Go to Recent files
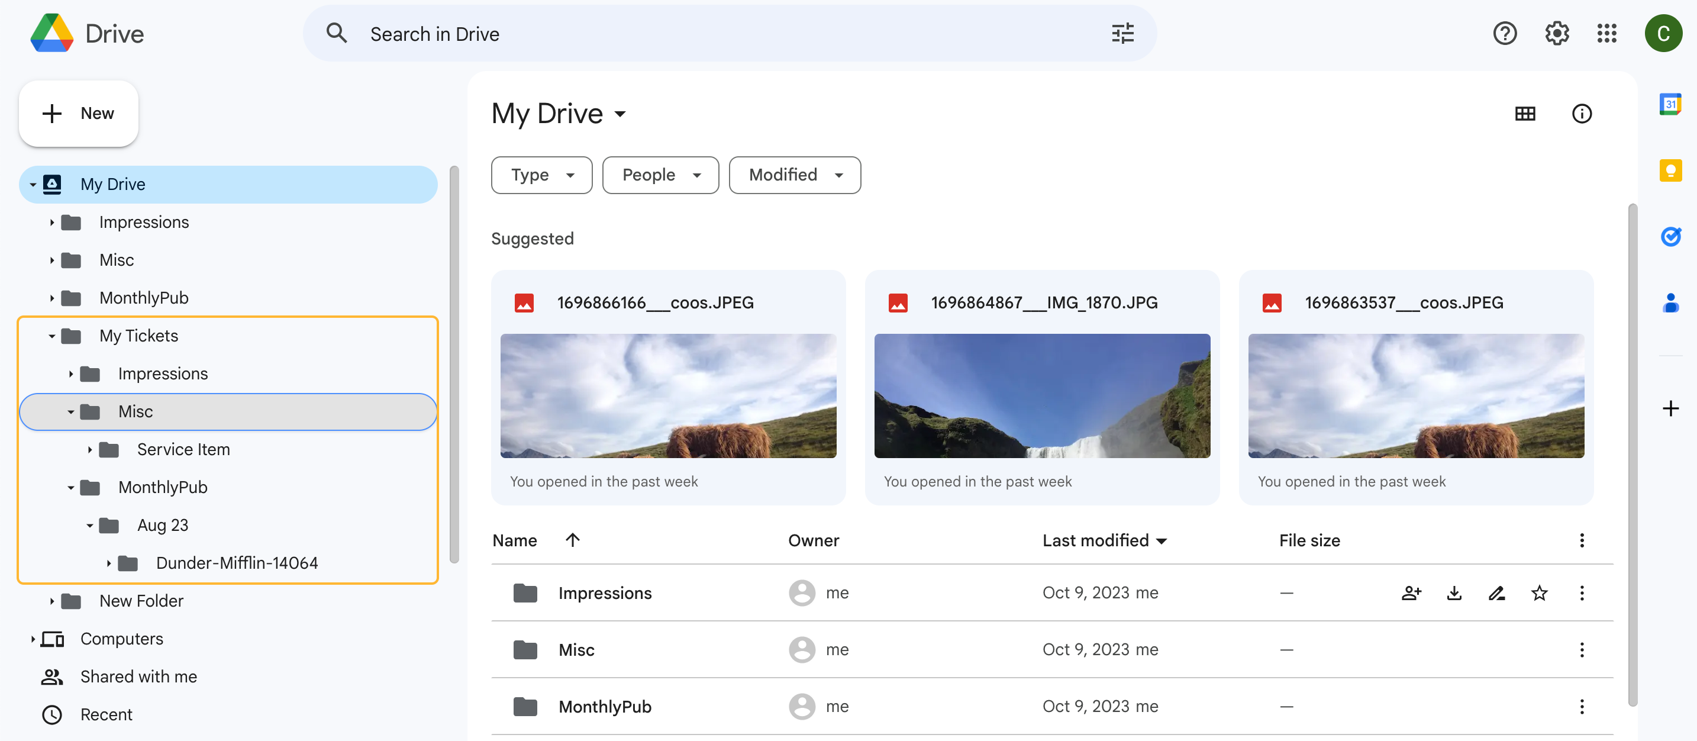This screenshot has width=1697, height=741. tap(106, 714)
